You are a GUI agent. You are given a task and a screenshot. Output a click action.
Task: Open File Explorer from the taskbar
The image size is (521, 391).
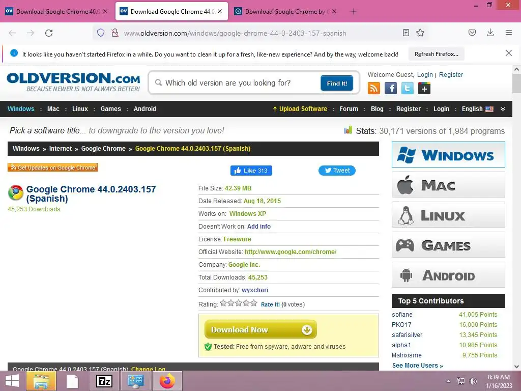[41, 381]
